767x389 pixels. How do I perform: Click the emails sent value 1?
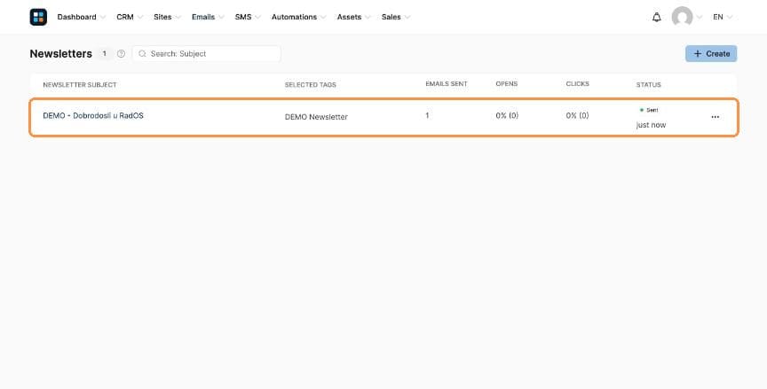[427, 116]
